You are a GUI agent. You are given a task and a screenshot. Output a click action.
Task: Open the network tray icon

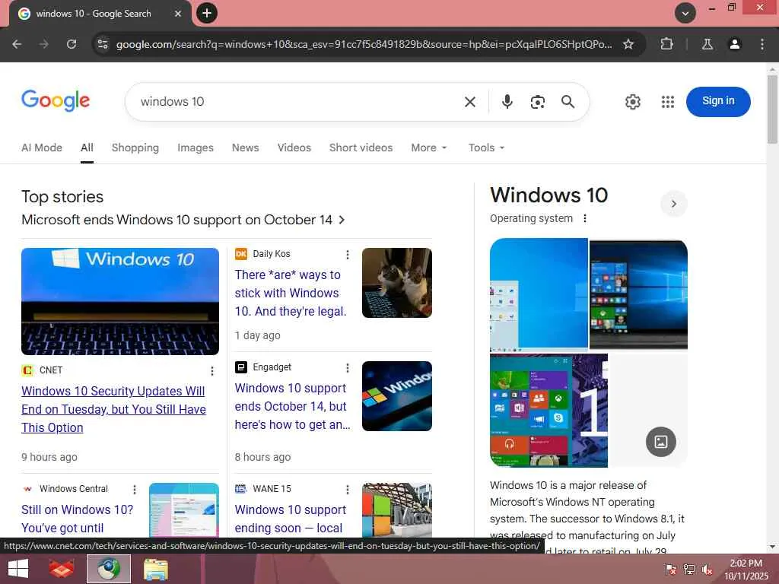point(688,570)
